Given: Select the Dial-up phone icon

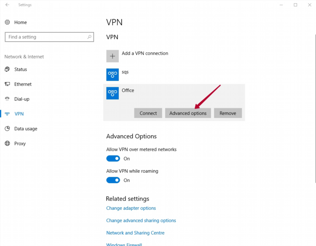Looking at the screenshot, I should coord(7,99).
